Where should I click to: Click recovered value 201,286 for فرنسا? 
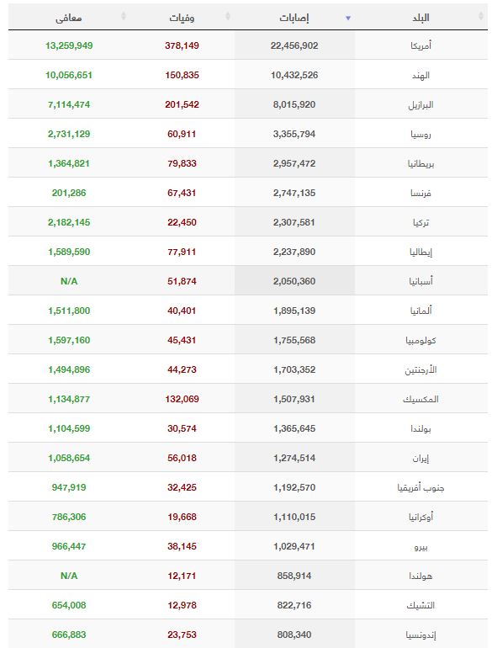pyautogui.click(x=69, y=193)
